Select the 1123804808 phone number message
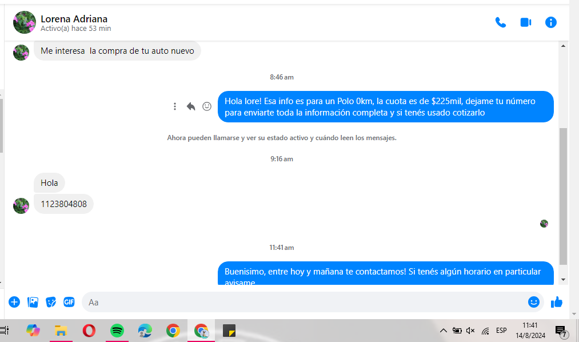The height and width of the screenshot is (342, 579). coord(63,204)
